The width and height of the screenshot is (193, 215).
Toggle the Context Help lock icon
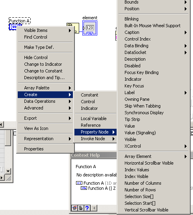pyautogui.click(x=81, y=208)
